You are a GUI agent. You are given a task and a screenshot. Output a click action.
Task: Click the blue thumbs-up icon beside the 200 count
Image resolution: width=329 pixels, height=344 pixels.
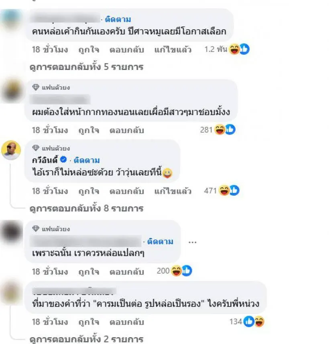(187, 271)
